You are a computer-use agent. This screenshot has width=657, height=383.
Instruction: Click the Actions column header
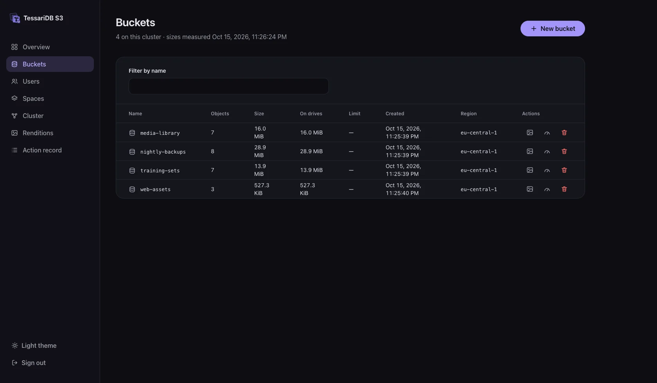click(x=531, y=114)
